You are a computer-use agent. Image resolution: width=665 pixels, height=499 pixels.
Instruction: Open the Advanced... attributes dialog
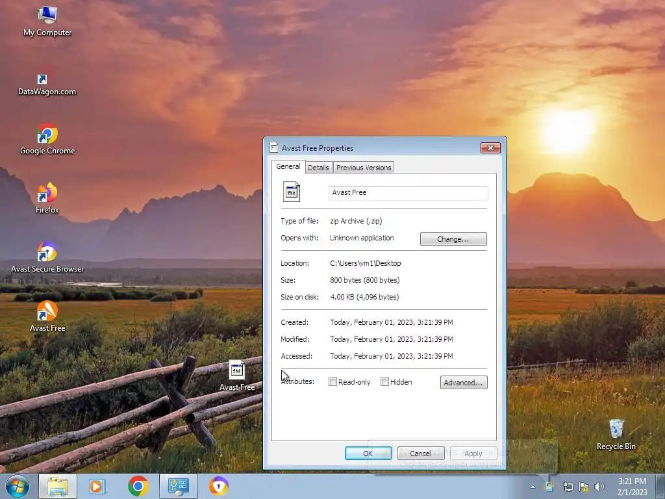[x=464, y=382]
